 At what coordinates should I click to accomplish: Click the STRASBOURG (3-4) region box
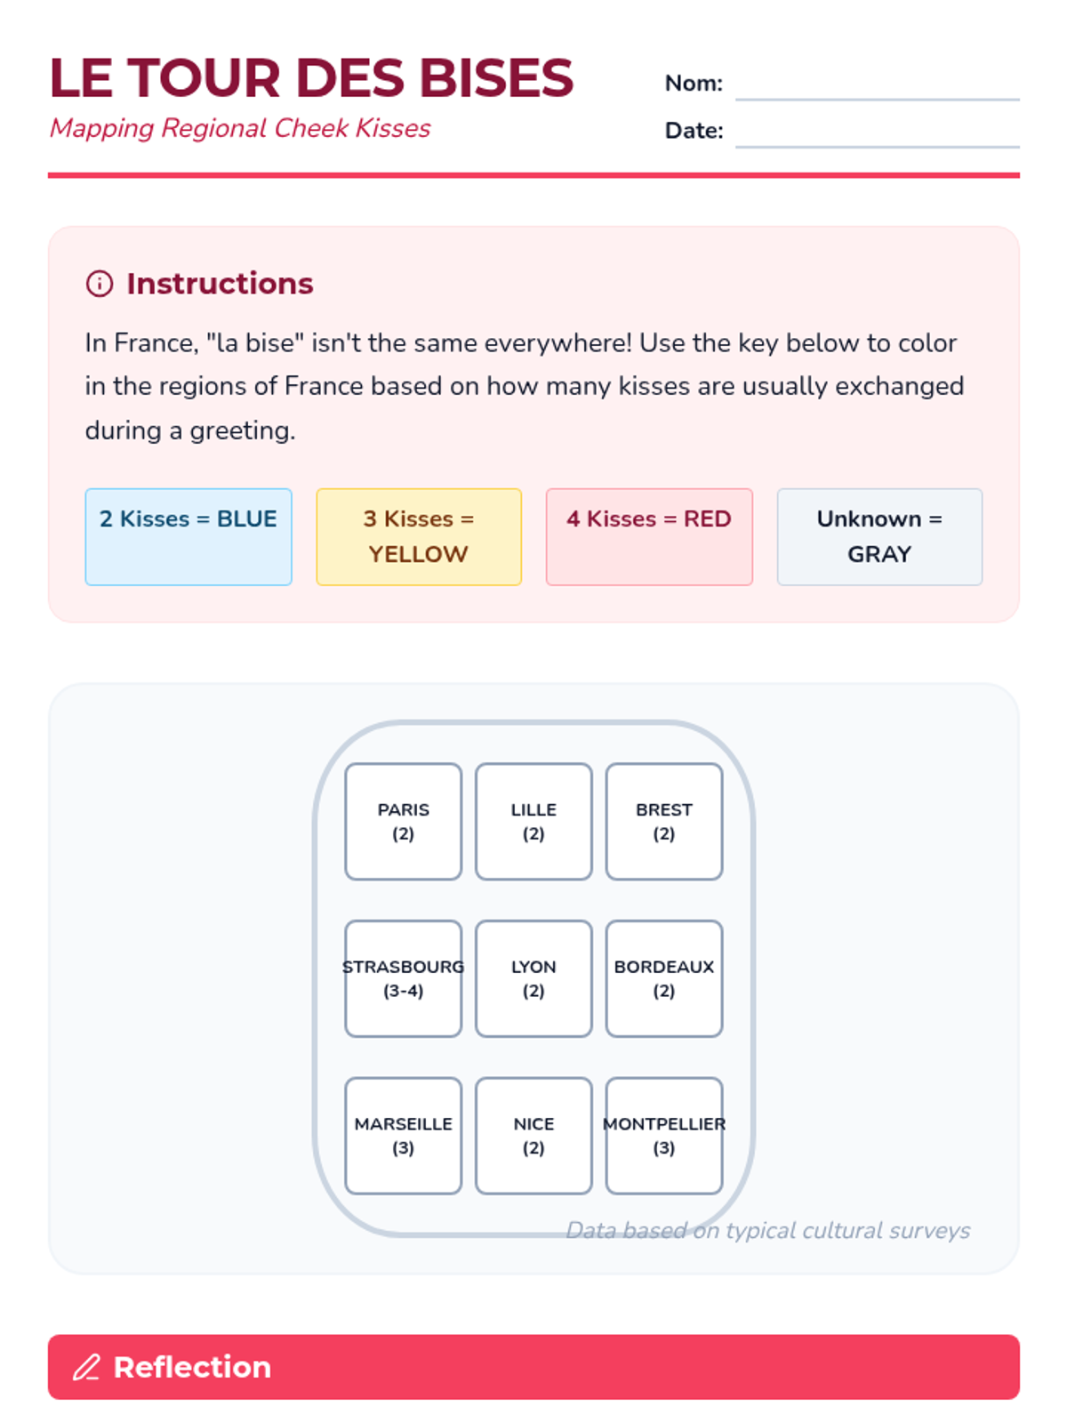click(x=404, y=978)
